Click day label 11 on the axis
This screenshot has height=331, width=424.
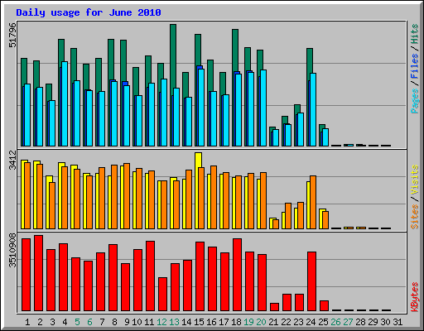[149, 322]
